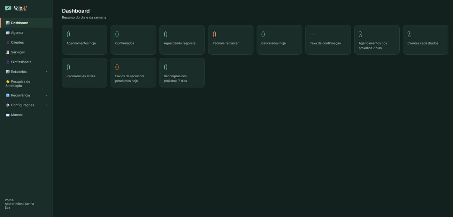This screenshot has width=453, height=217.
Task: Expand the Recorrência submenu arrow
Action: click(46, 95)
